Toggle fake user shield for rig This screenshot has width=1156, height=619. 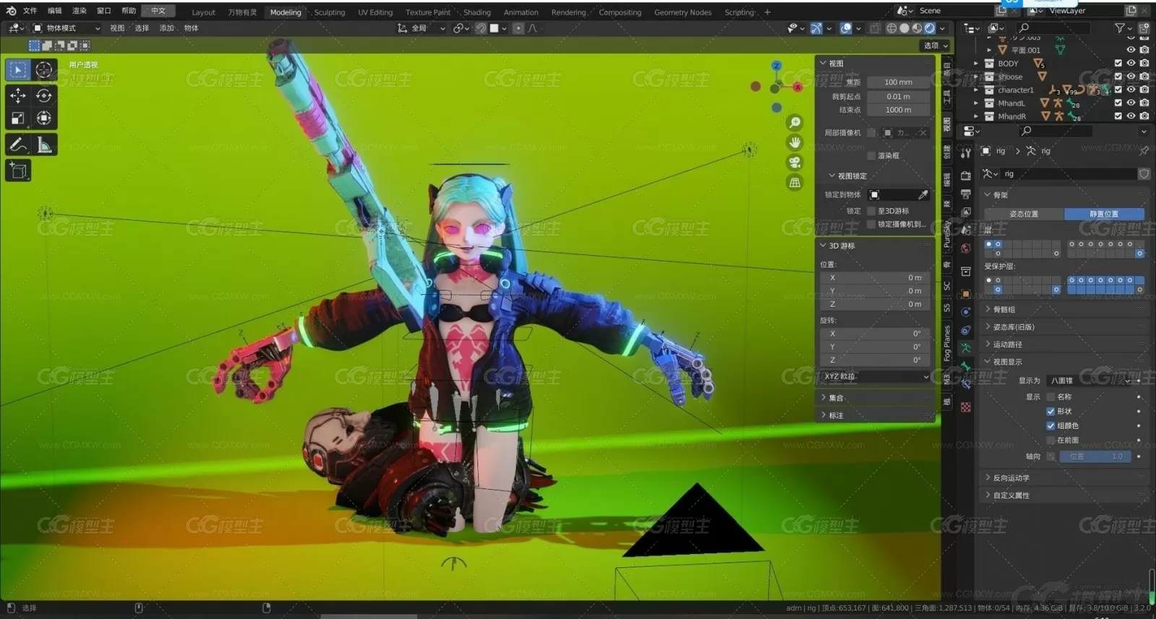pos(1144,174)
